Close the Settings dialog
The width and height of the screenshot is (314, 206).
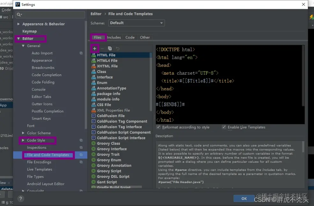(303, 4)
